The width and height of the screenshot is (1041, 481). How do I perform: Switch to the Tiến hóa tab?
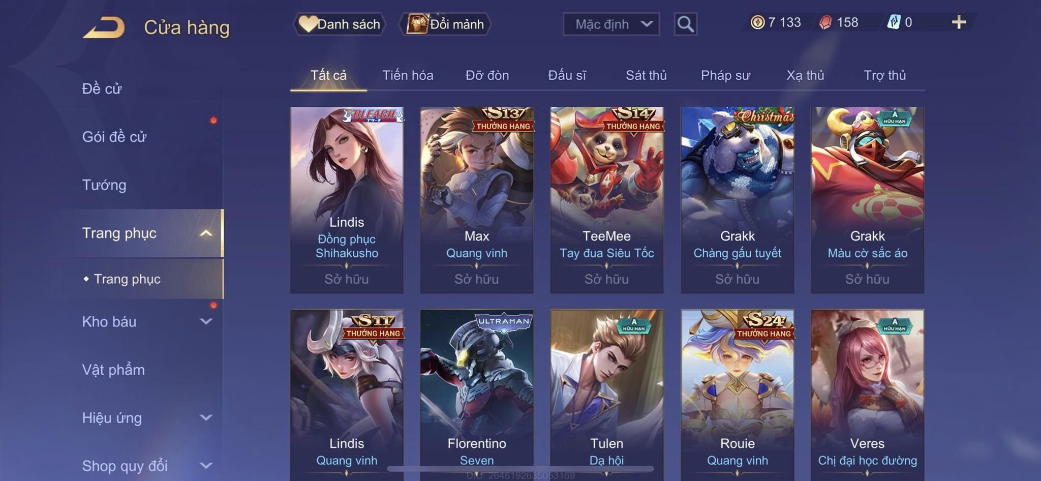(x=408, y=75)
